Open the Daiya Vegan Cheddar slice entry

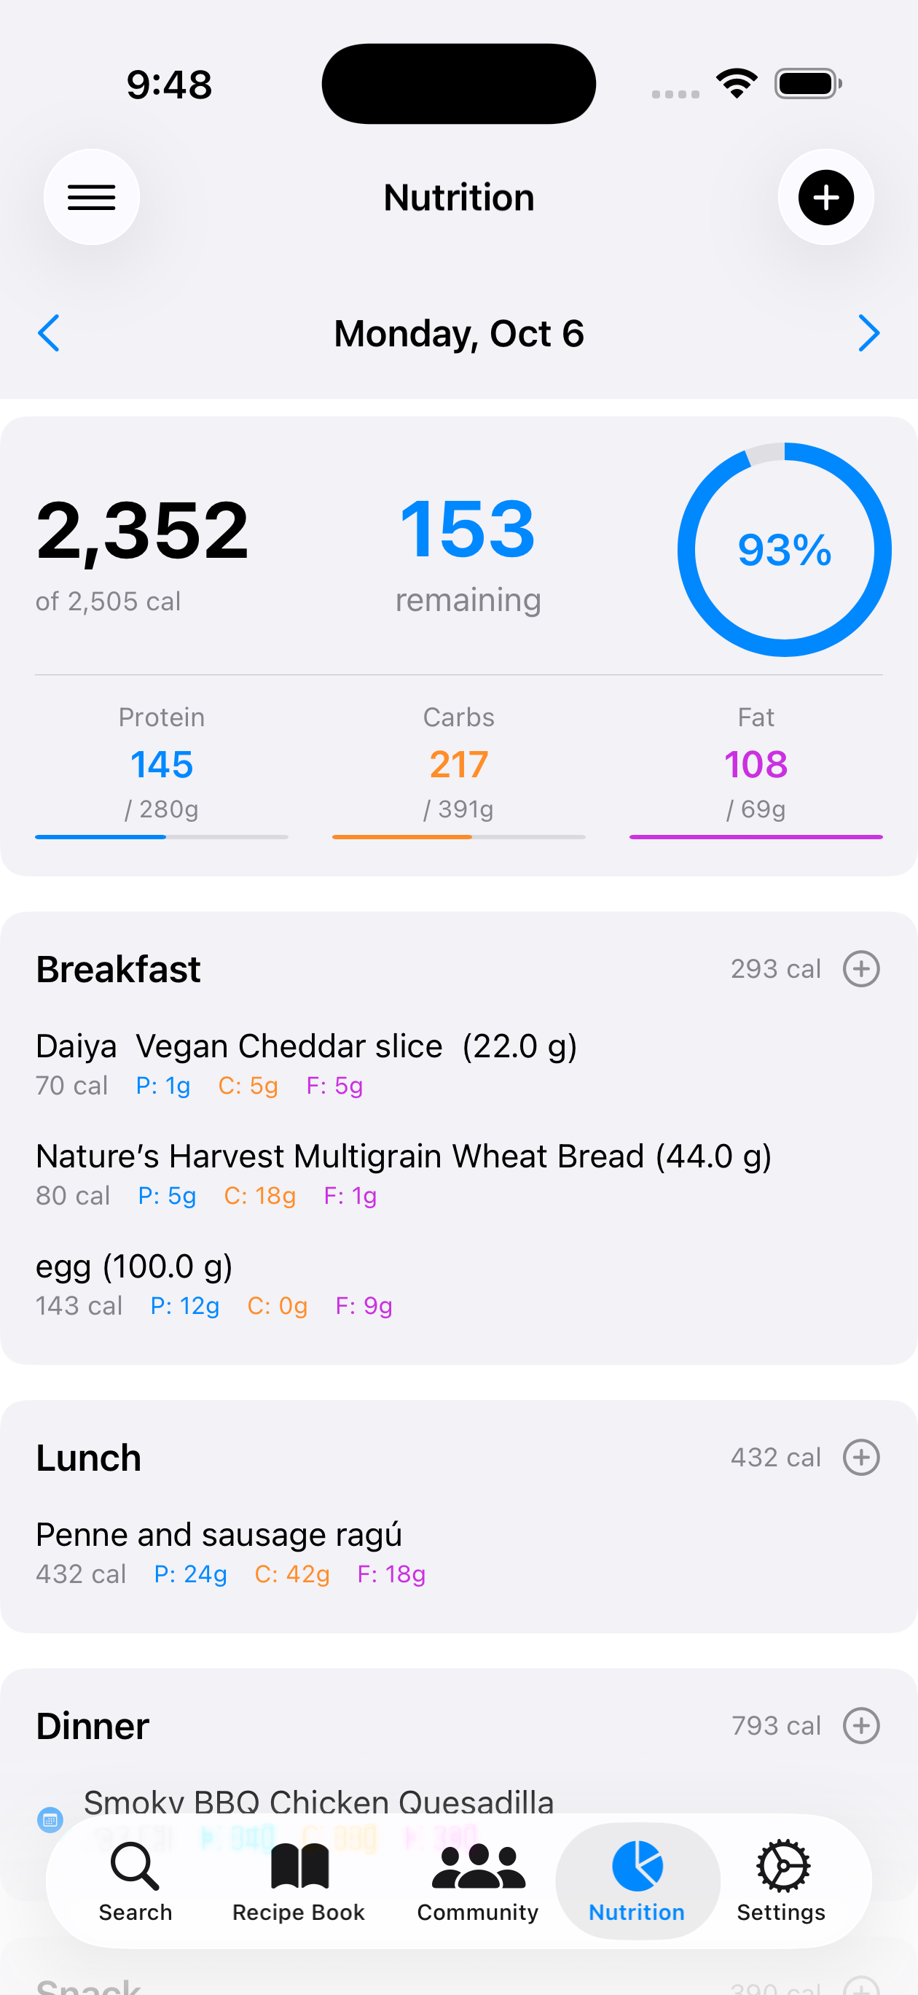point(306,1047)
